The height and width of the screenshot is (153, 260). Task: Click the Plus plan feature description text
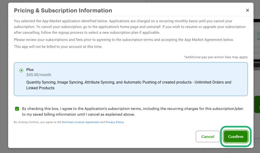(129, 85)
